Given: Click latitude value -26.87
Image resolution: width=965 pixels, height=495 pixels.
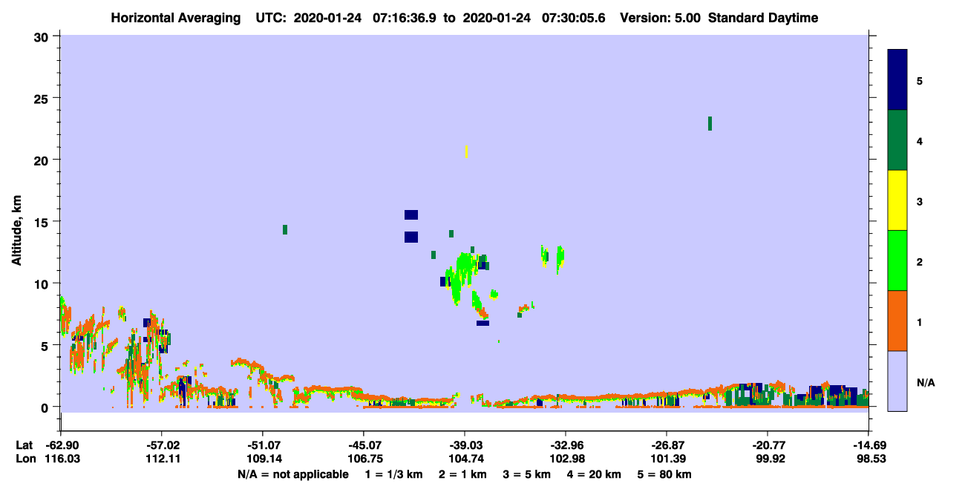Looking at the screenshot, I should point(667,445).
